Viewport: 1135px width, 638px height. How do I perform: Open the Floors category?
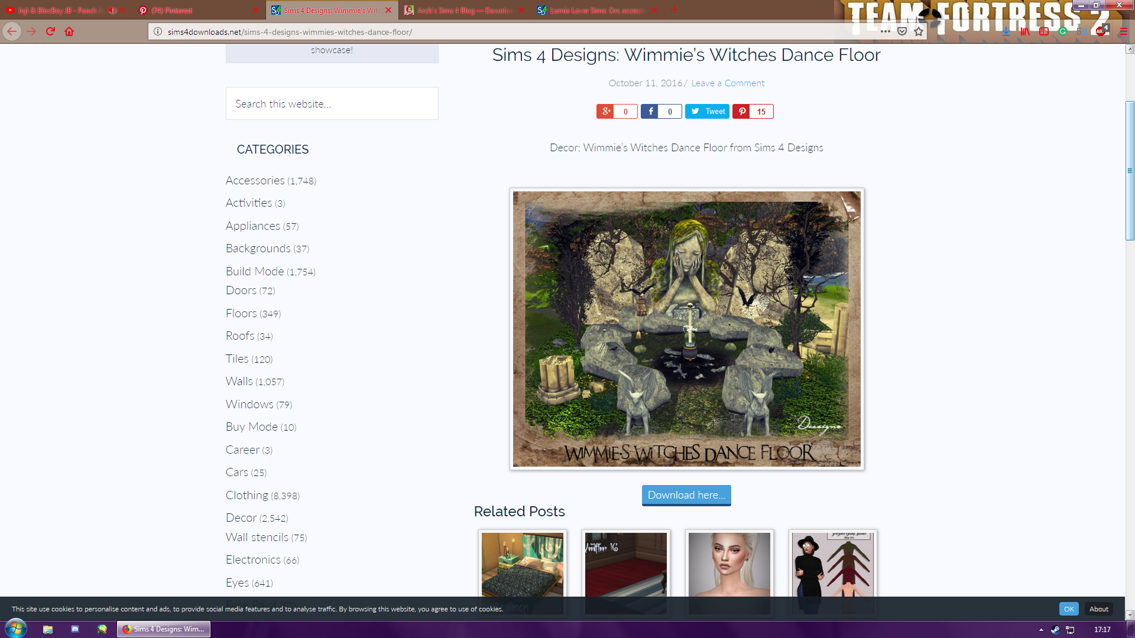pyautogui.click(x=241, y=313)
